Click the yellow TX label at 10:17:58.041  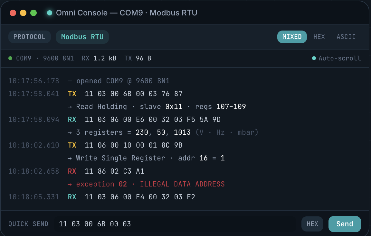pos(72,94)
